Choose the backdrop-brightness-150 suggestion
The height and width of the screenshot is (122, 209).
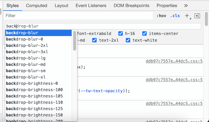click(39, 115)
